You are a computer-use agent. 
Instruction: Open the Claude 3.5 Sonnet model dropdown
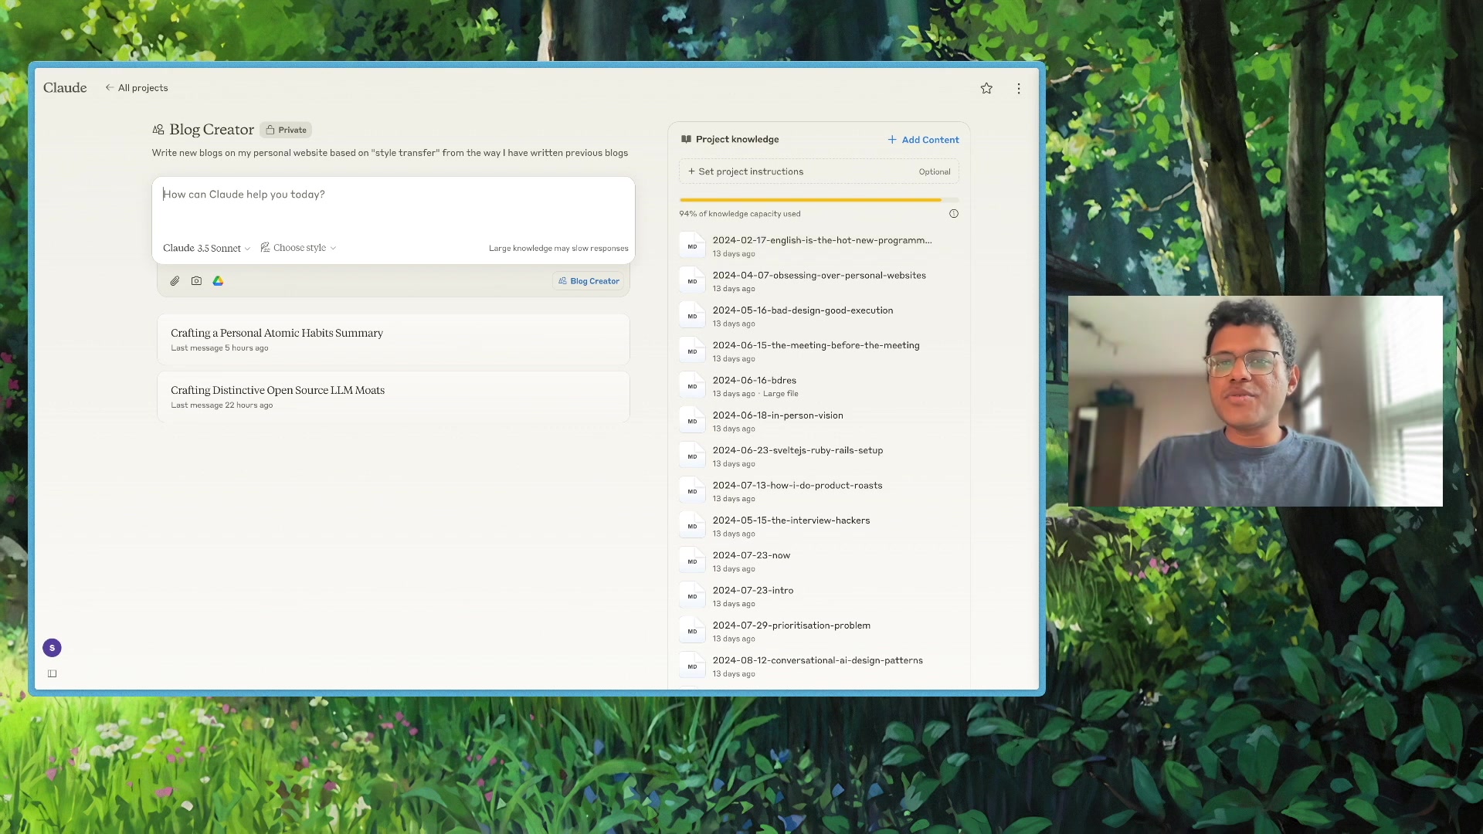point(206,248)
